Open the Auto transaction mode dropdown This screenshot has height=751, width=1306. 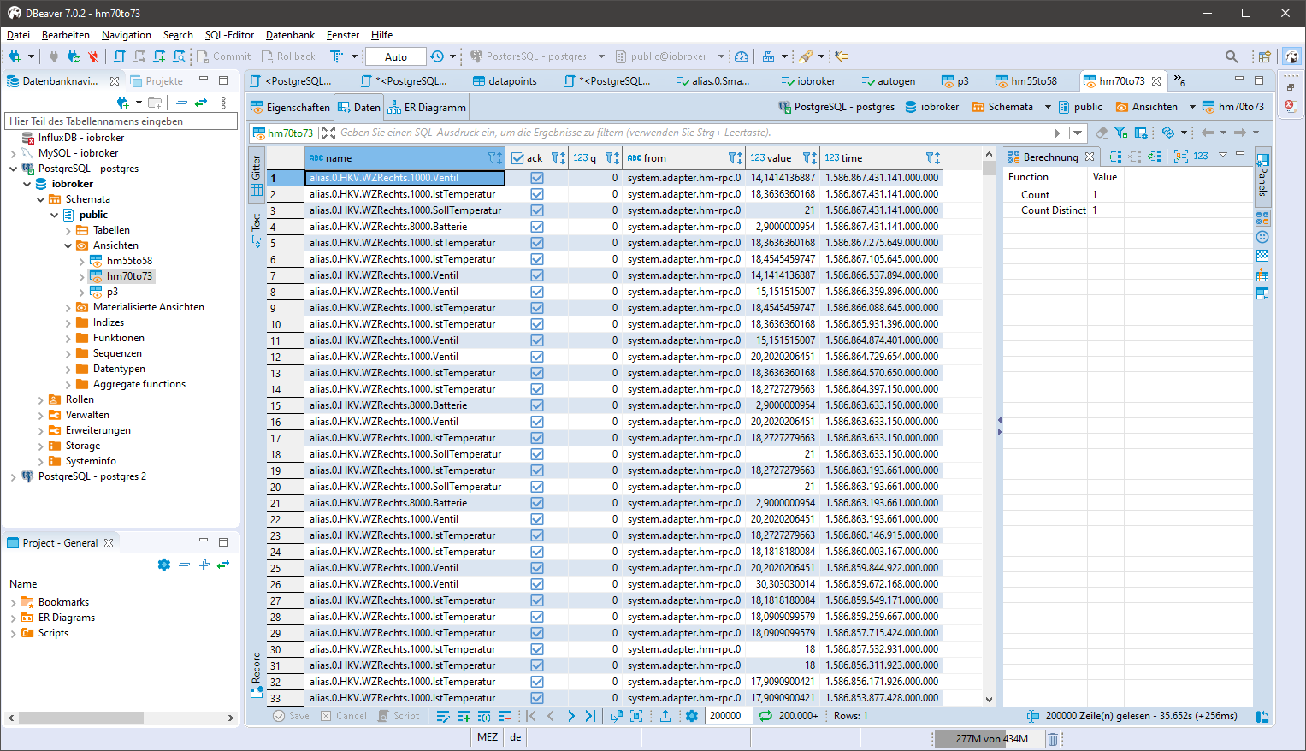point(395,56)
